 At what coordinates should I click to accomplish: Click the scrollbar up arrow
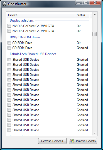pos(95,14)
